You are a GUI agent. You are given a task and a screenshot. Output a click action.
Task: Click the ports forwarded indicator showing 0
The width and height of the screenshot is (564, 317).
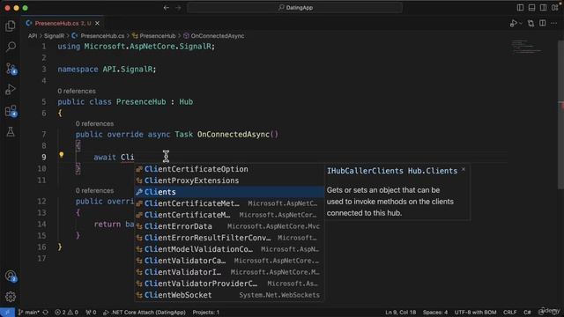(x=91, y=313)
